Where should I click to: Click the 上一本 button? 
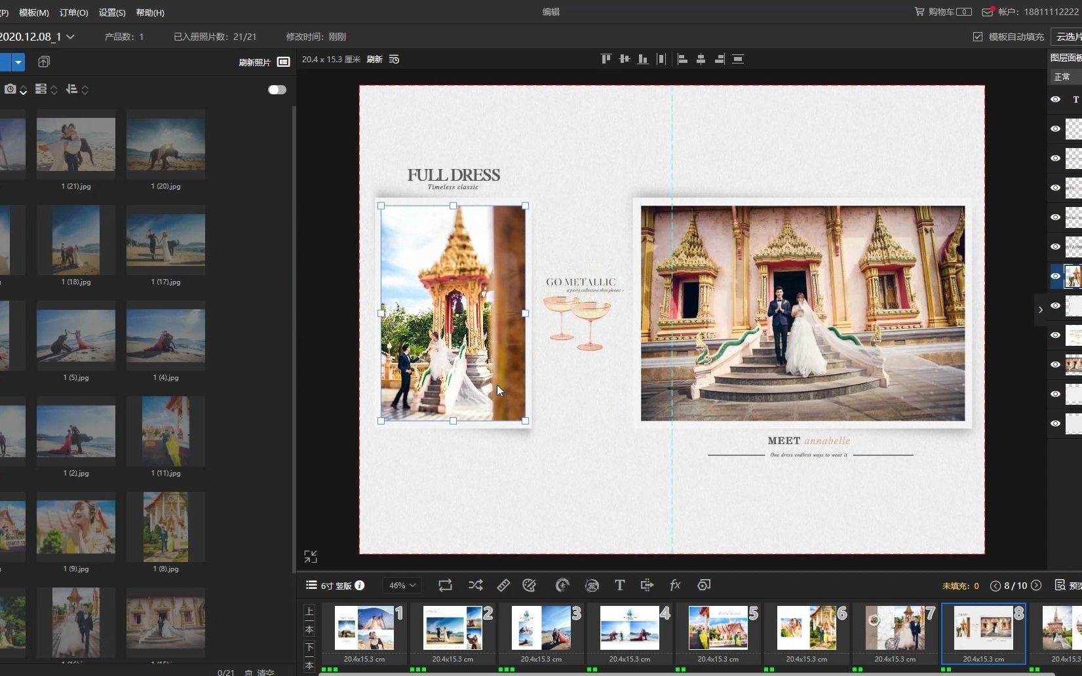coord(310,620)
